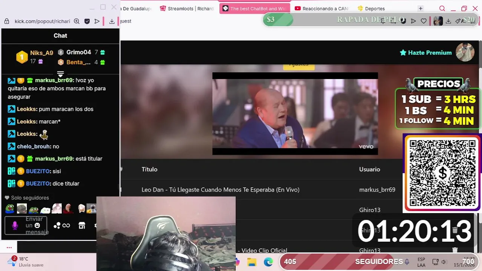Viewport: 482px width, 271px height.
Task: Click the green Pepe emote in chat quick row
Action: 10,208
